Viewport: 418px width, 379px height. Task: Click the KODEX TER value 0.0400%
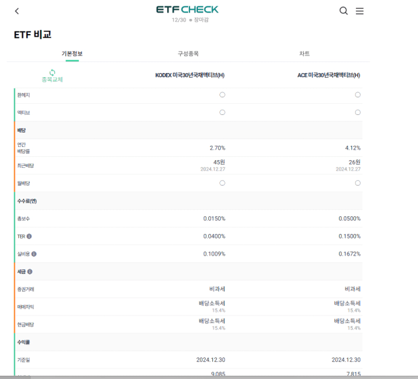tap(214, 237)
